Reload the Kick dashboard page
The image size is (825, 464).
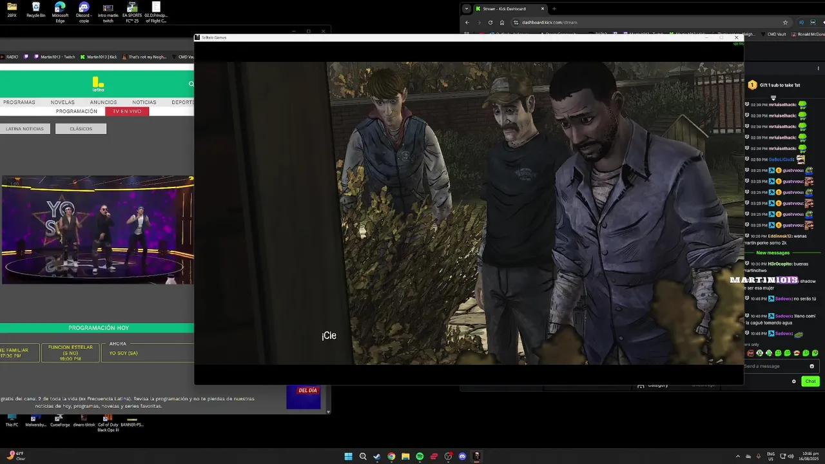point(490,23)
